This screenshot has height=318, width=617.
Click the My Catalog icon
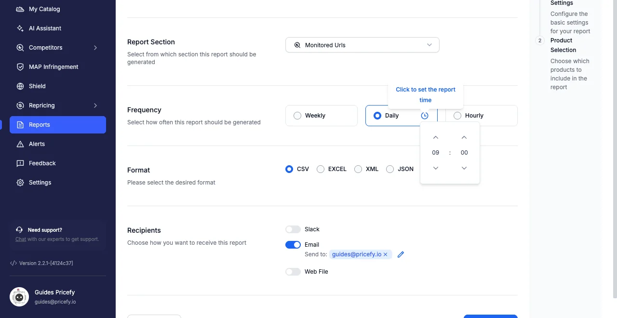(20, 9)
